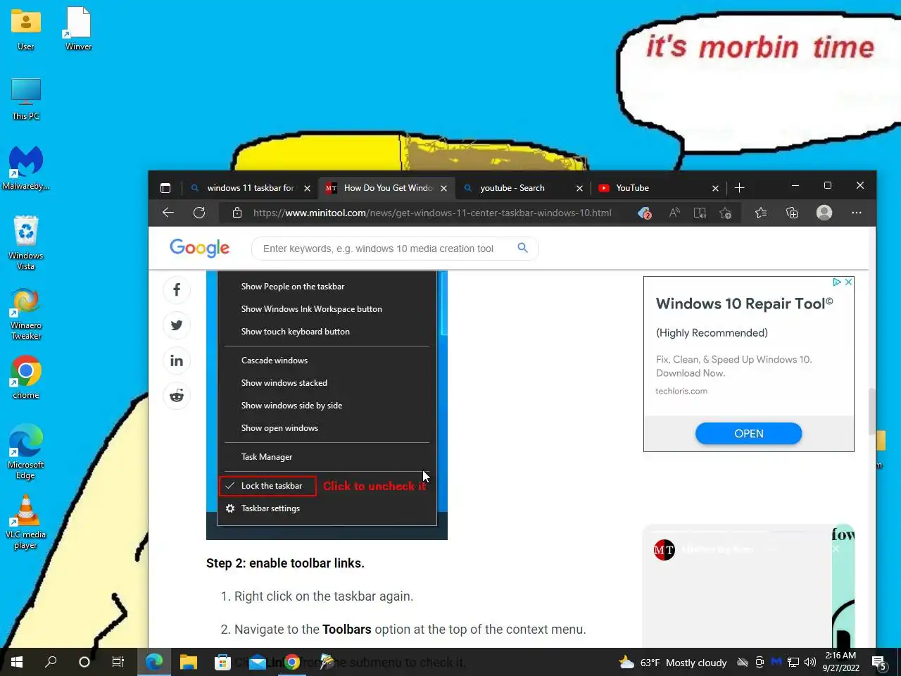
Task: Open tracking prevention shield icon with badge
Action: pos(645,213)
